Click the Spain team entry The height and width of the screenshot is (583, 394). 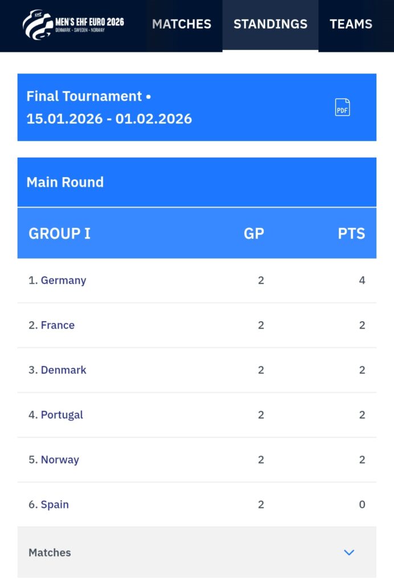tap(55, 504)
